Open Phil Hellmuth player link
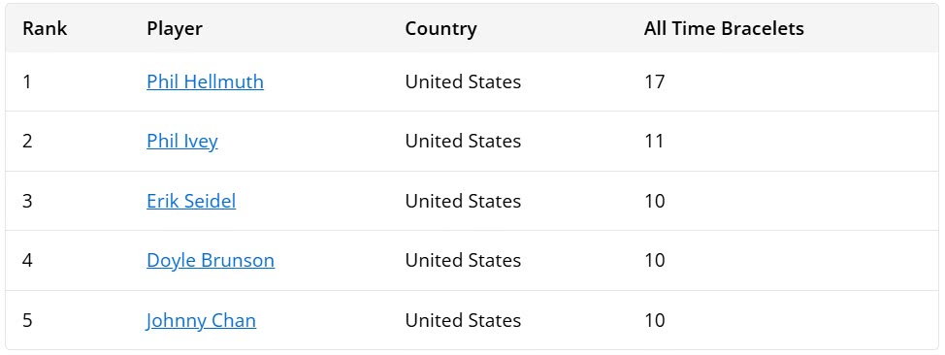 pyautogui.click(x=205, y=81)
